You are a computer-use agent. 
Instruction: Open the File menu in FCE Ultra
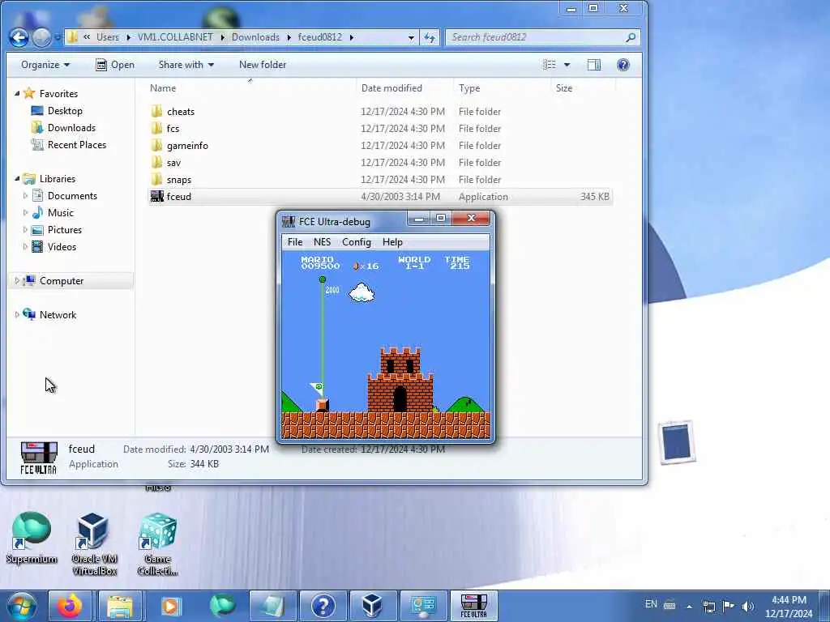(x=295, y=241)
